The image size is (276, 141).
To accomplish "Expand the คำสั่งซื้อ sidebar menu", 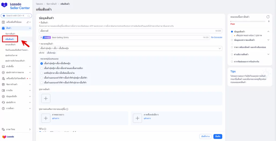I will [x=16, y=66].
